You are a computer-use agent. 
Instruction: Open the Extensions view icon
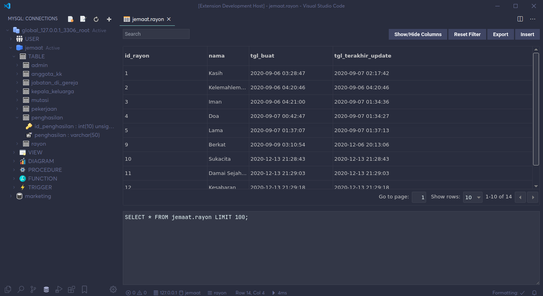click(71, 289)
